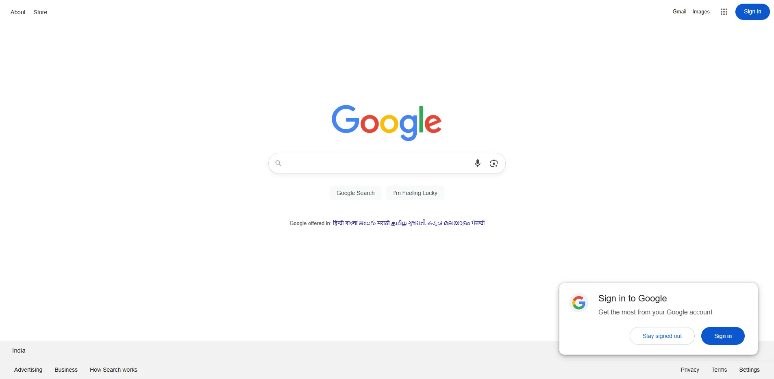This screenshot has height=379, width=774.
Task: Click the top-right Sign in button
Action: coord(752,12)
